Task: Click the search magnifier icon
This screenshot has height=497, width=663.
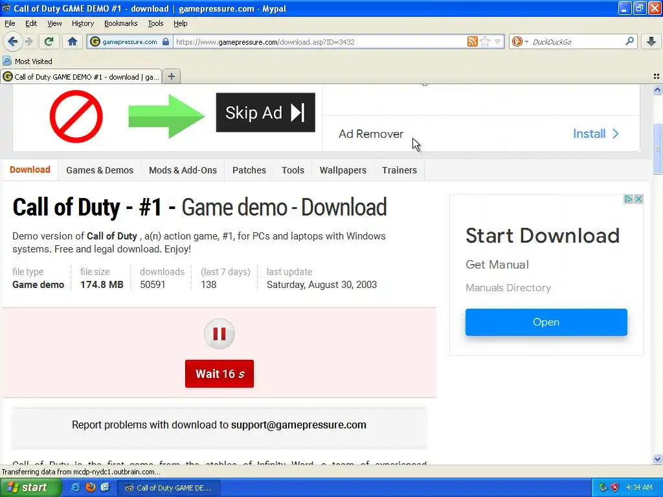Action: tap(629, 41)
